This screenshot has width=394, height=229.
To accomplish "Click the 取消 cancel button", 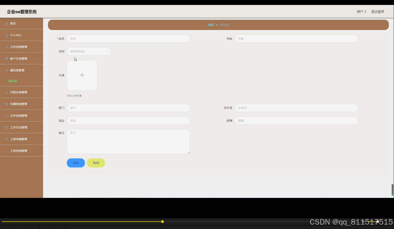I will (96, 163).
